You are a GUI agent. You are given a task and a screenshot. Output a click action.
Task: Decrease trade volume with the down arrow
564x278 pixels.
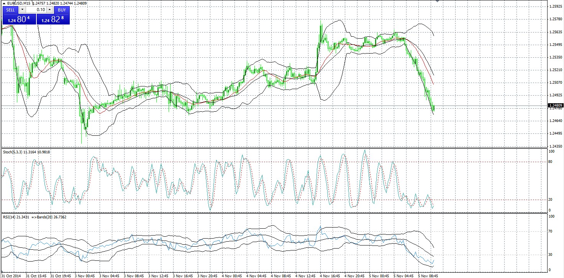tap(23, 10)
